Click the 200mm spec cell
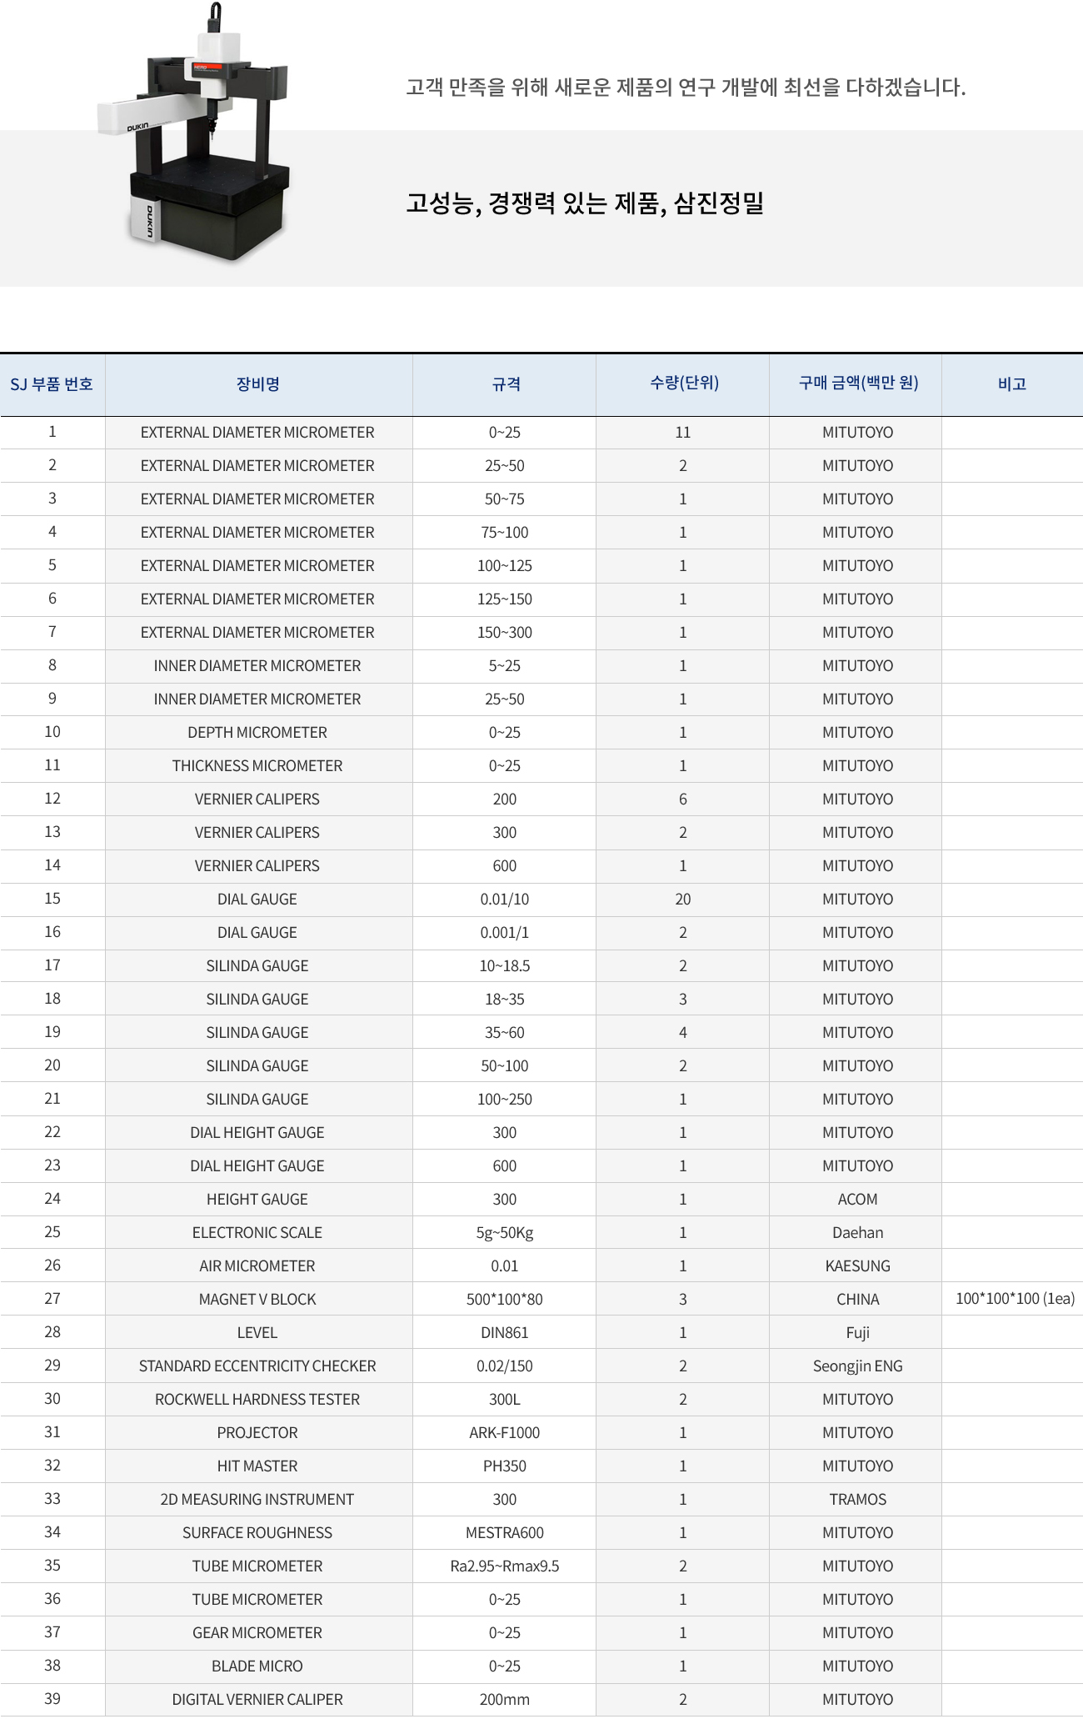Viewport: 1083px width, 1719px height. pyautogui.click(x=505, y=1700)
